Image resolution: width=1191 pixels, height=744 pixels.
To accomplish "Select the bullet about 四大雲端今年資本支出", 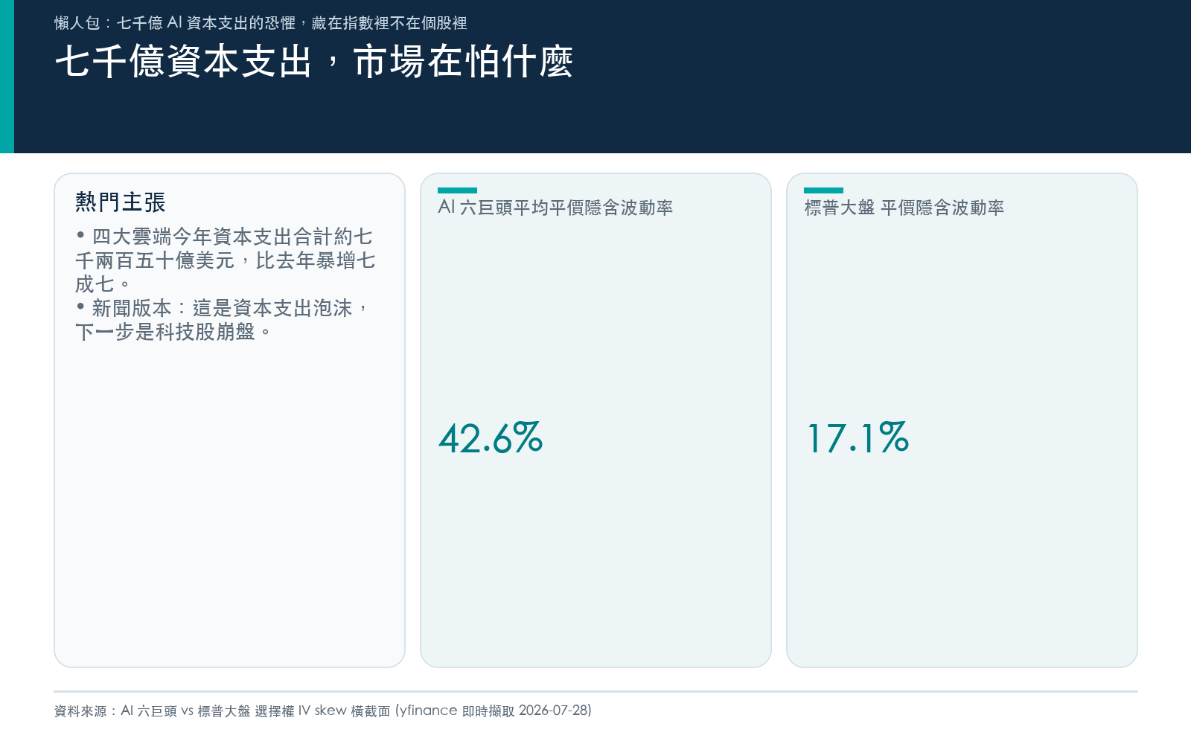I will coord(226,260).
